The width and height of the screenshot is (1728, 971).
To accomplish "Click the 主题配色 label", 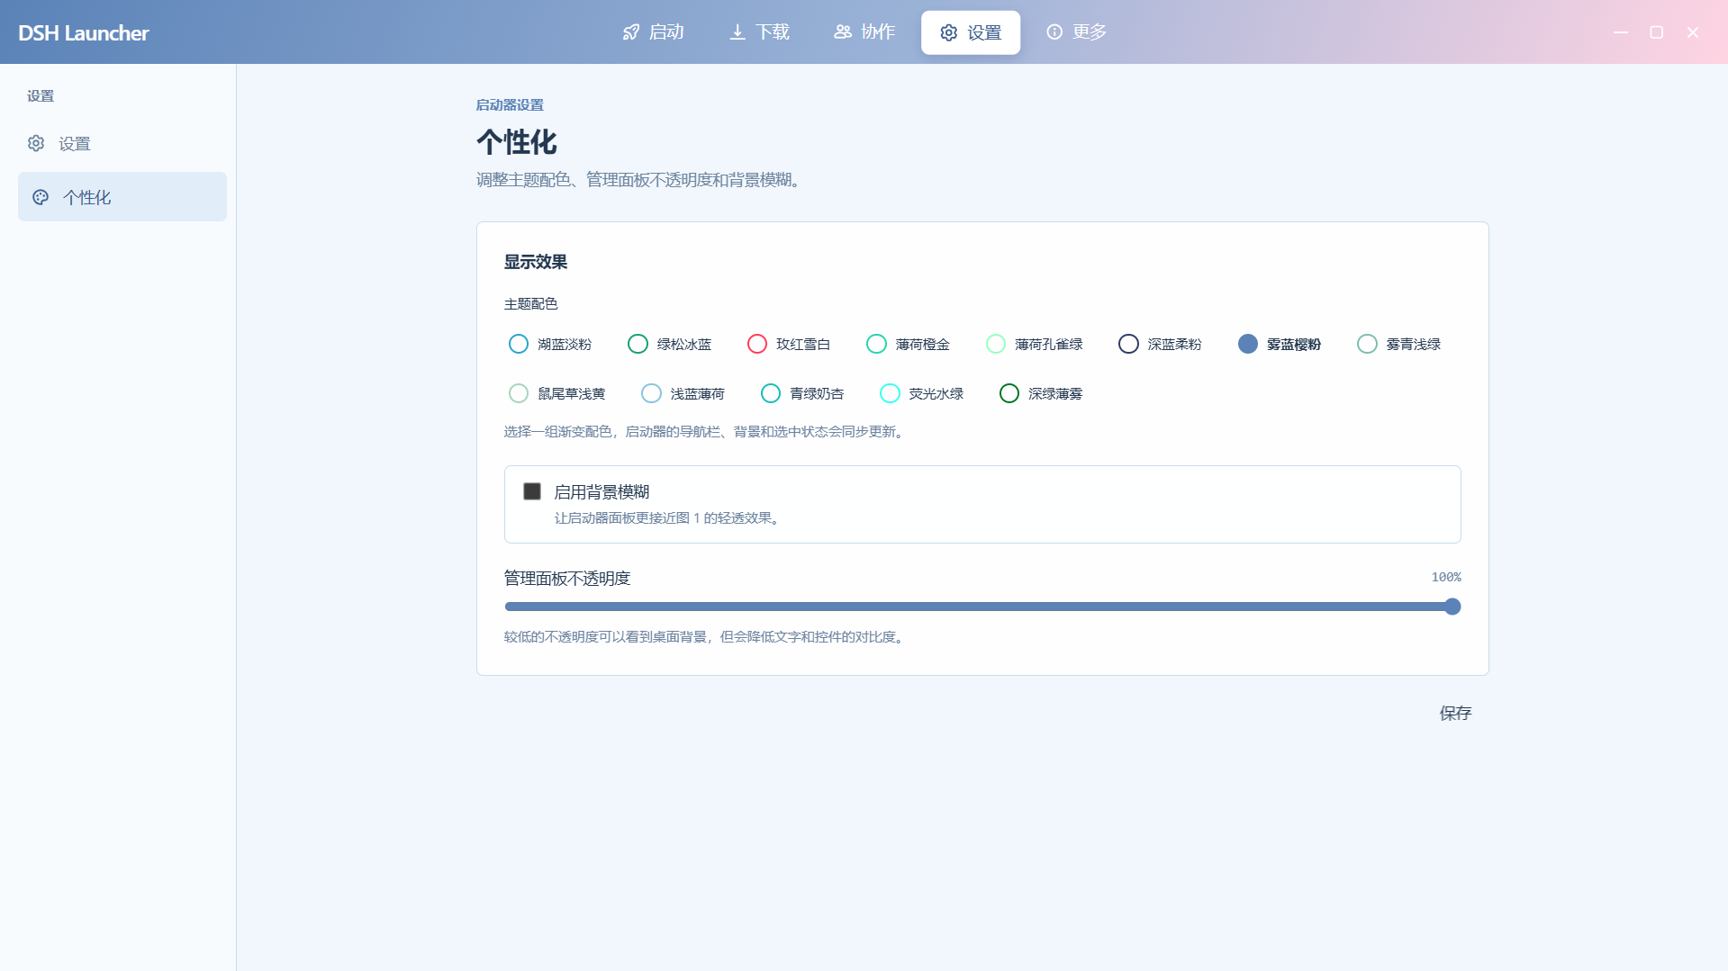I will [x=531, y=304].
